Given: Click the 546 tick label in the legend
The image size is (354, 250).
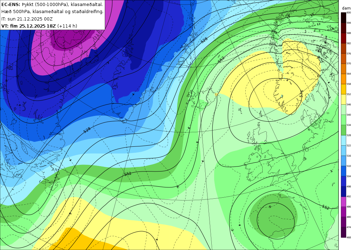Looking at the screenshot, I should click(x=349, y=105).
